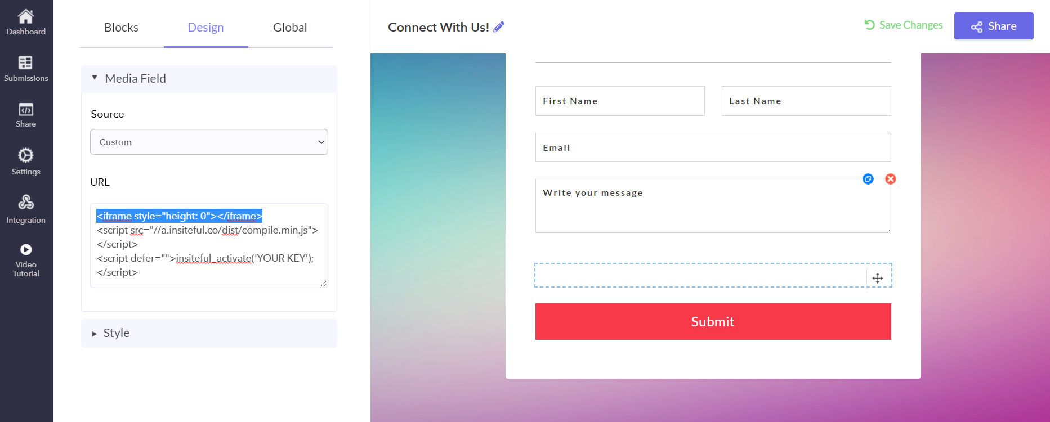1050x422 pixels.
Task: Switch to the Blocks tab
Action: click(121, 27)
